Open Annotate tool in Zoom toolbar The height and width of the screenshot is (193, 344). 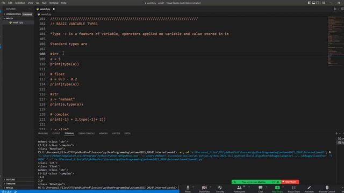tap(309, 189)
